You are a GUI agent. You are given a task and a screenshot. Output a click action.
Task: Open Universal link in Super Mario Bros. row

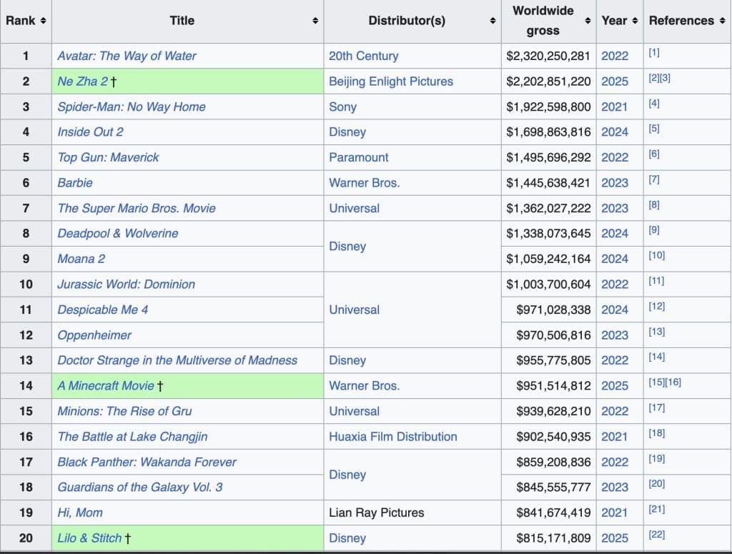click(x=355, y=208)
